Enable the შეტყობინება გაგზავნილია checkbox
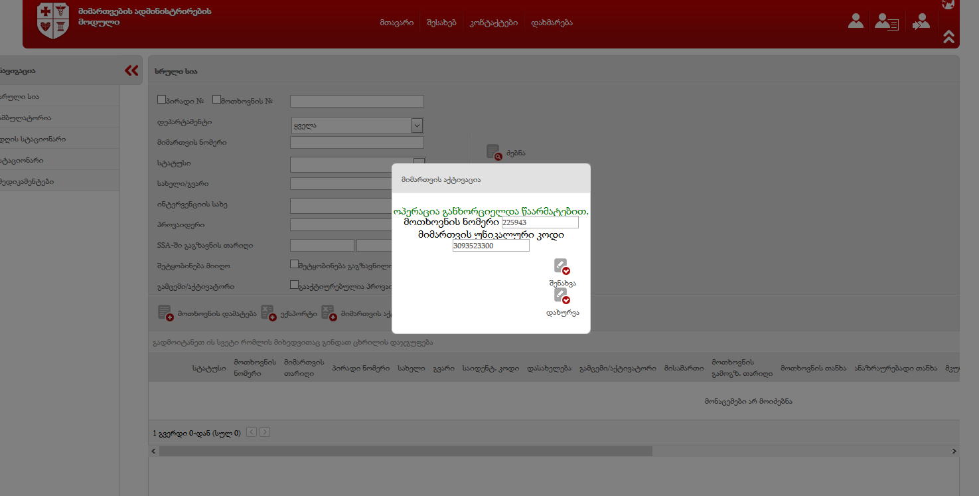979x496 pixels. (x=295, y=264)
